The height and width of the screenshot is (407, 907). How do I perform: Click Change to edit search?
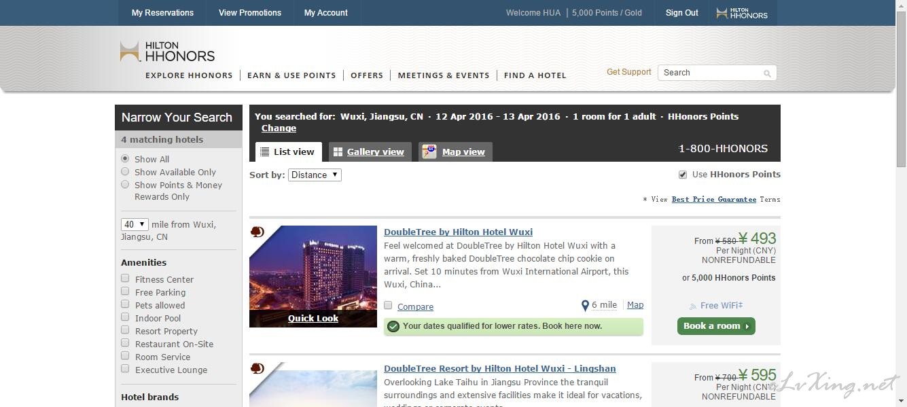click(x=279, y=128)
